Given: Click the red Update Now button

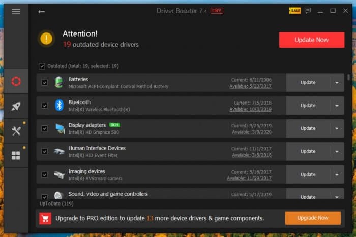Looking at the screenshot, I should (312, 40).
